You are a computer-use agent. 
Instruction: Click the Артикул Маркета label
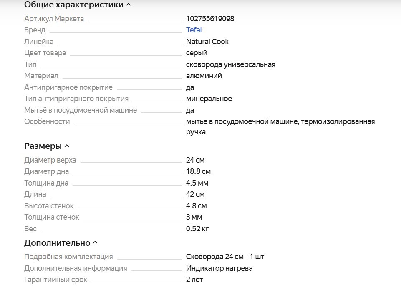[54, 19]
